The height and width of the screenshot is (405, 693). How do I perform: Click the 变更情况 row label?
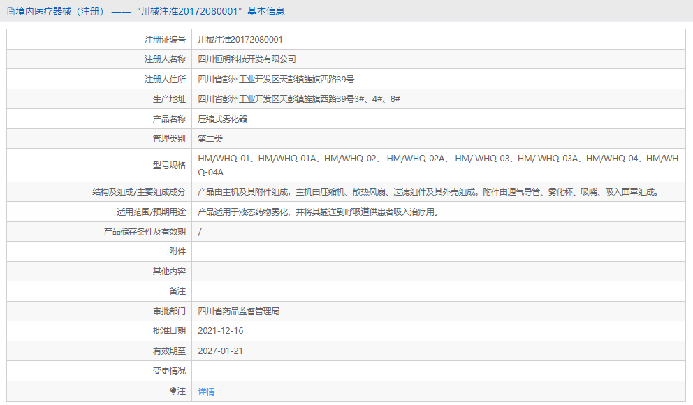point(169,371)
